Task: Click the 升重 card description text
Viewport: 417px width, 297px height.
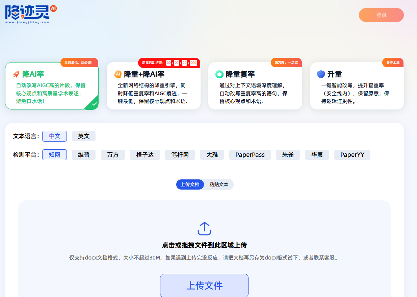Action: point(355,93)
